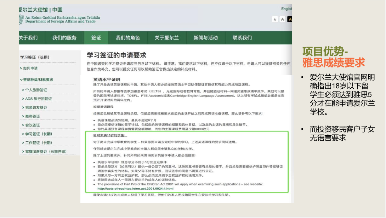Click the bullet about 最长不超过6个月
The image size is (386, 218).
click(127, 120)
